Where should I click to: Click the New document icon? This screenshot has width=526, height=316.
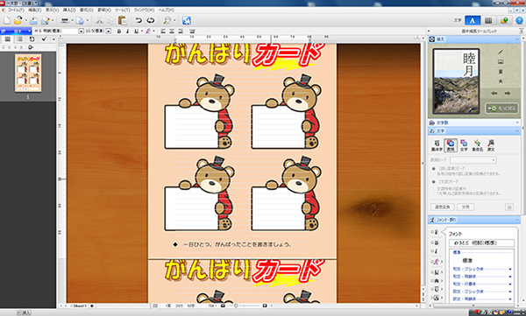click(7, 20)
